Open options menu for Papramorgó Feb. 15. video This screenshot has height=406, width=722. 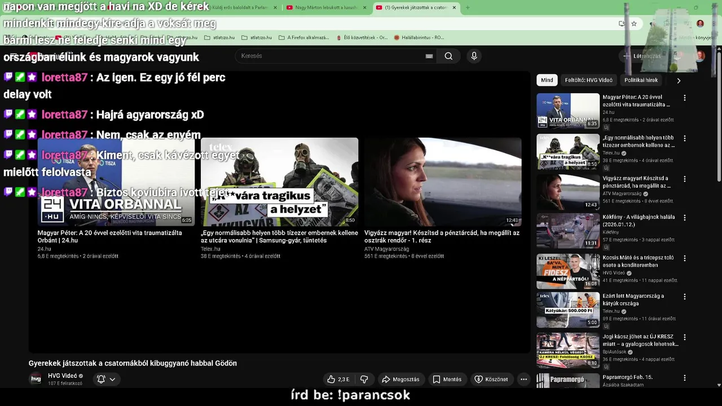pyautogui.click(x=685, y=377)
